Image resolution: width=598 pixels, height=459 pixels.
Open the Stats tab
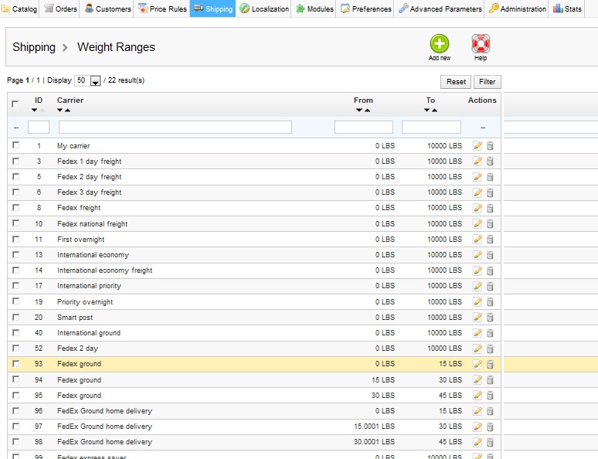point(568,8)
